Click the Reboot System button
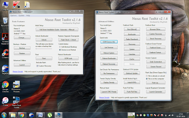189x118 pixels. (x=109, y=53)
